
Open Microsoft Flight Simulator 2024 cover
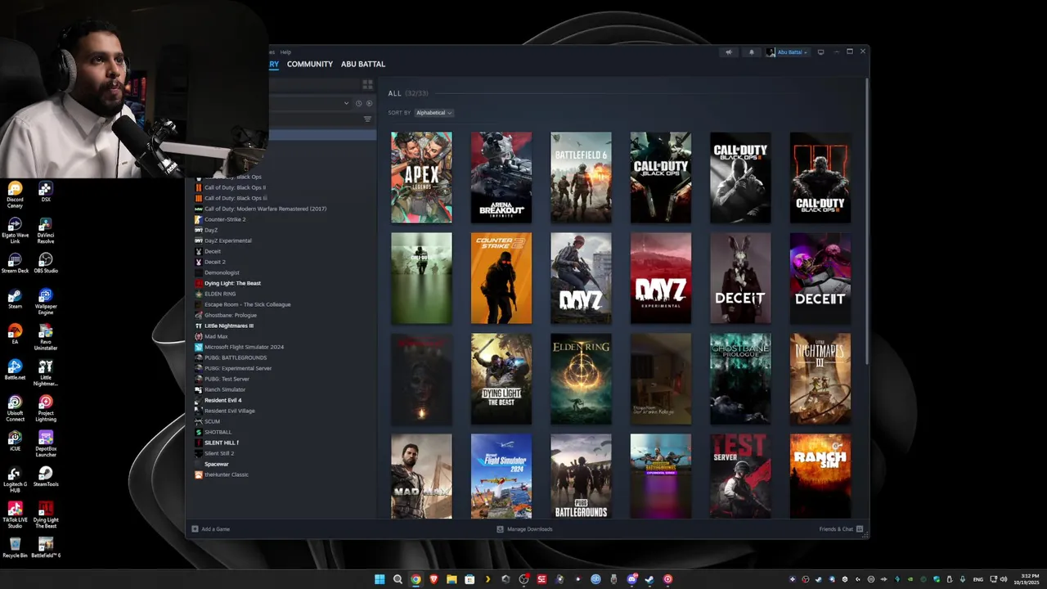click(x=501, y=476)
